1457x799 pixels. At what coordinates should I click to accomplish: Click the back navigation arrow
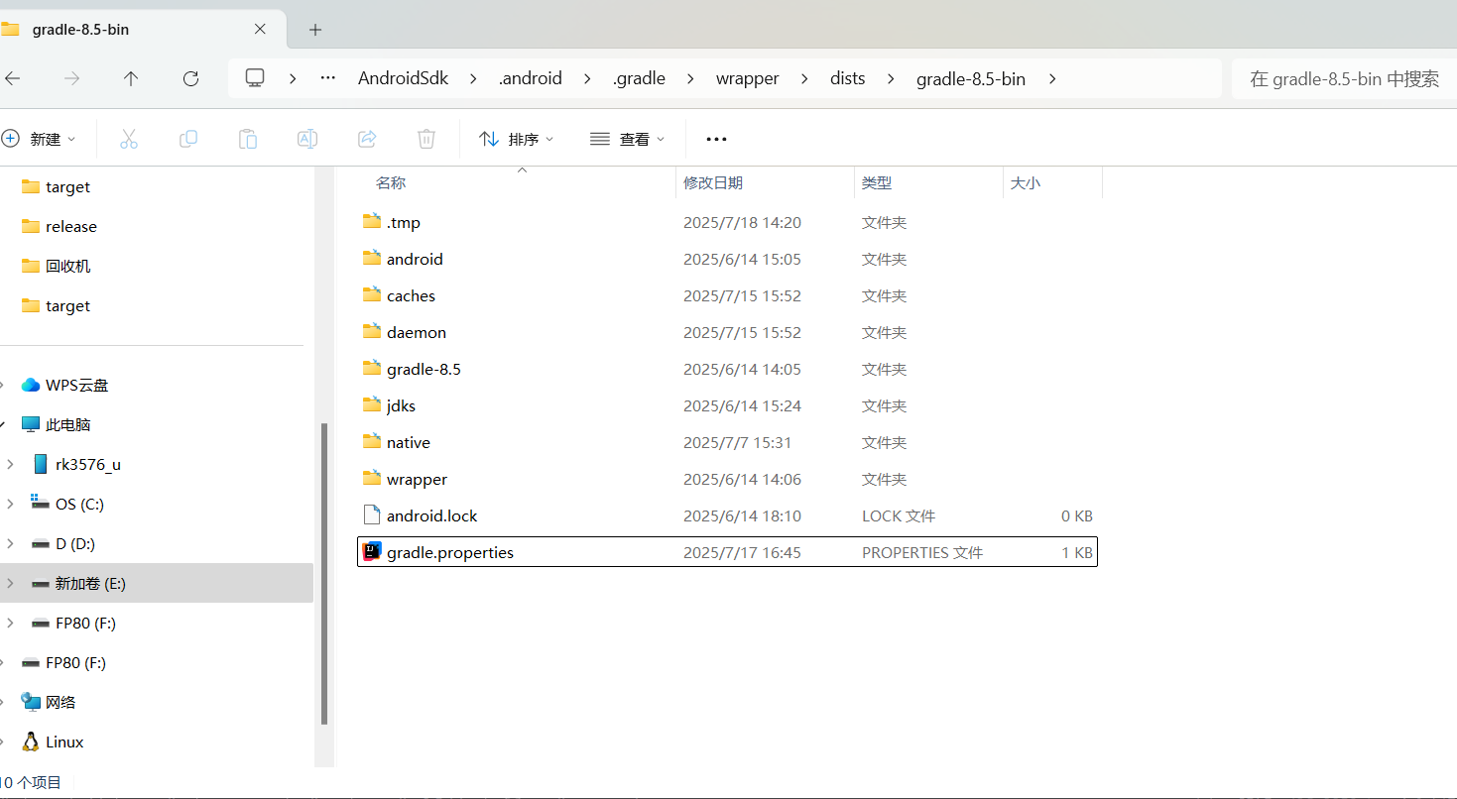pyautogui.click(x=16, y=78)
